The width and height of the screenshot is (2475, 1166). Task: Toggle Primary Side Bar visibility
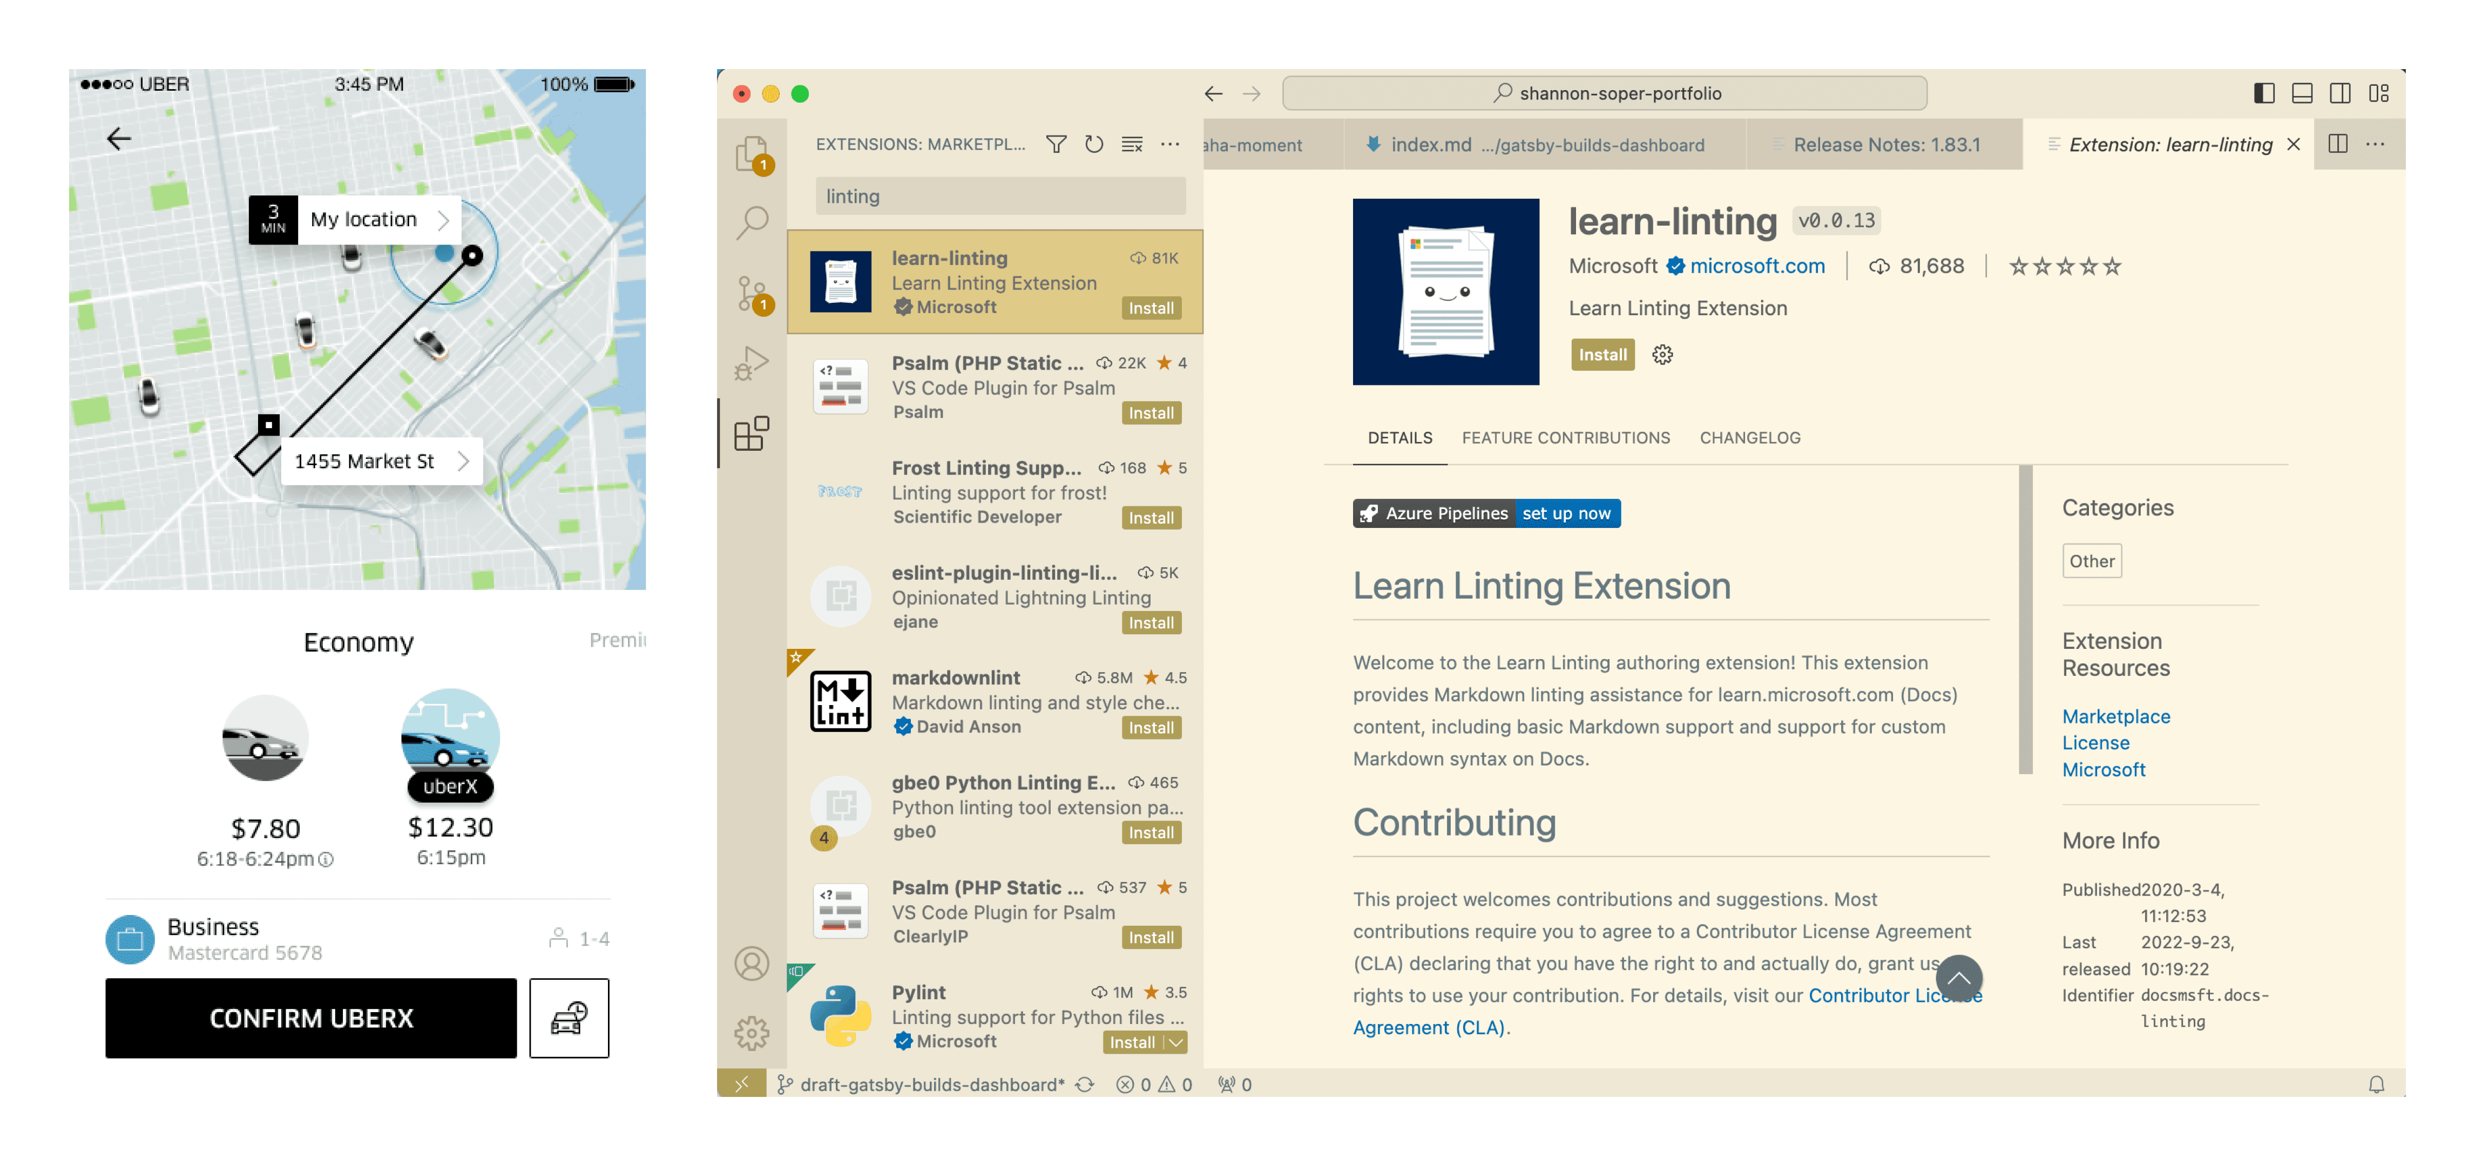2264,93
